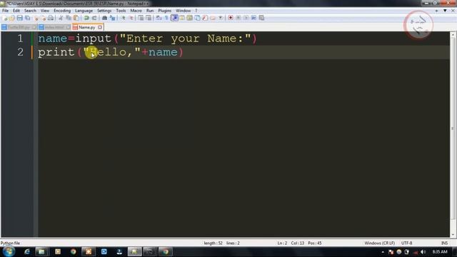The height and width of the screenshot is (257, 457).
Task: Click the plus button in the menu bar
Action: [436, 11]
